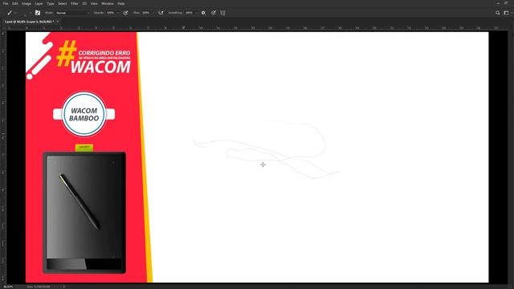The height and width of the screenshot is (289, 514).
Task: Toggle pressure for opacity icon
Action: click(x=125, y=13)
